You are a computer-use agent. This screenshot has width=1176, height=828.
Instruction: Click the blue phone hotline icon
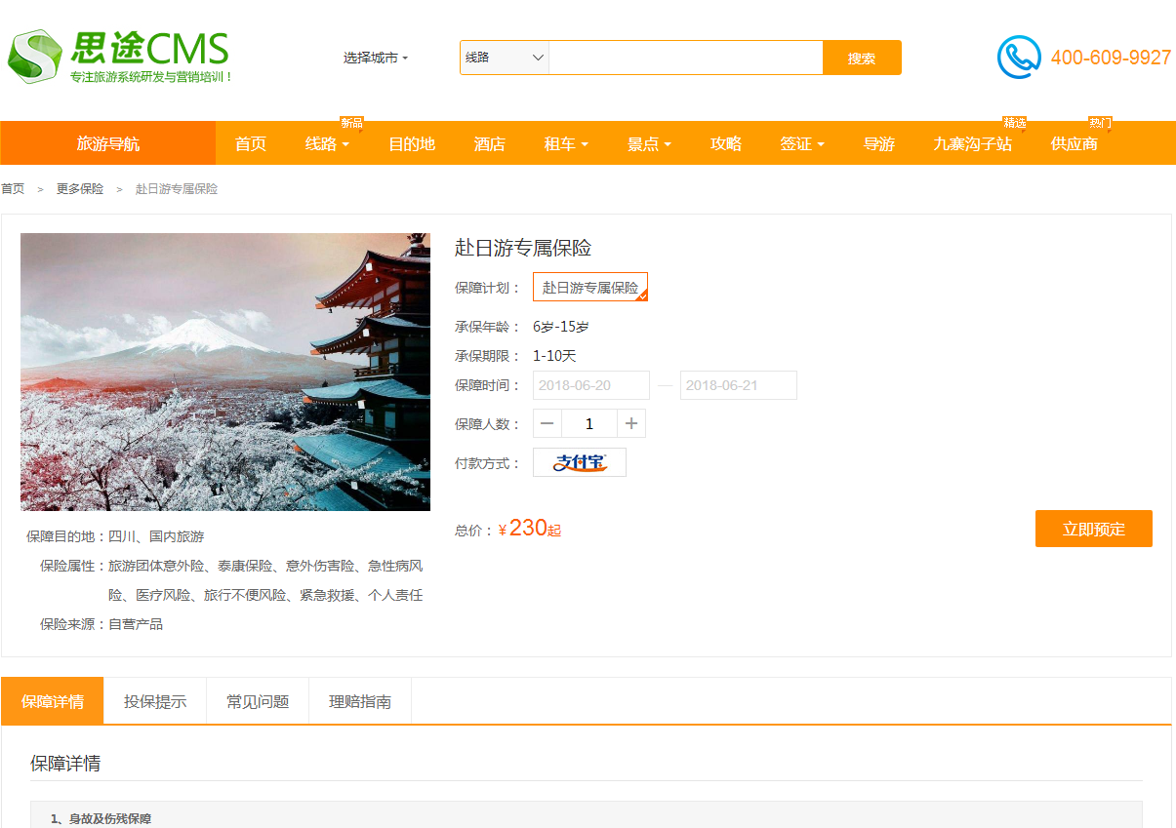[x=1019, y=58]
